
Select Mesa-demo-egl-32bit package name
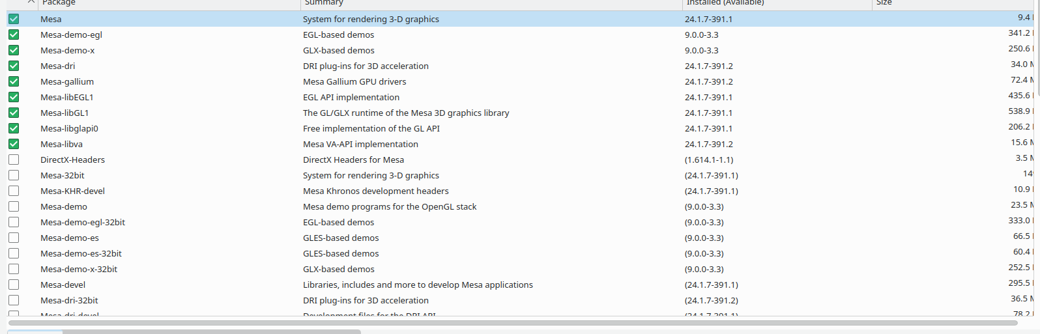[x=83, y=222]
